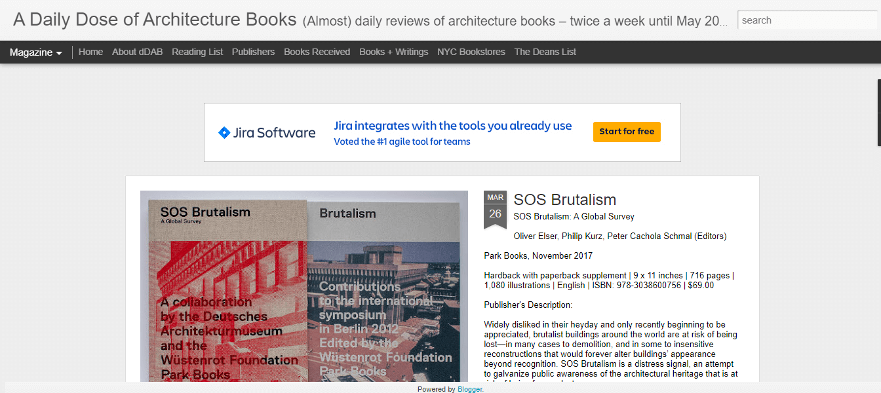
Task: Open the Publishers page
Action: [x=253, y=52]
